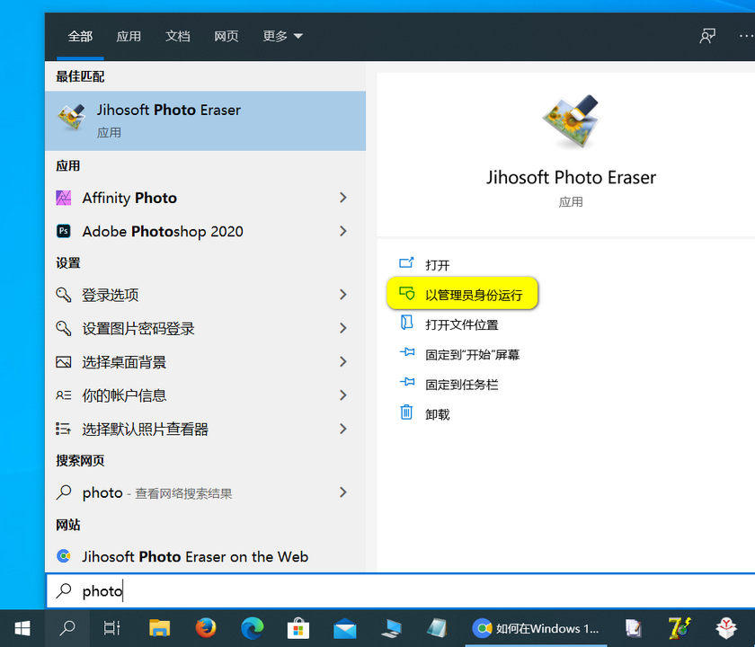Screen dimensions: 755x647
Task: Expand the photo web search arrow
Action: click(x=342, y=492)
